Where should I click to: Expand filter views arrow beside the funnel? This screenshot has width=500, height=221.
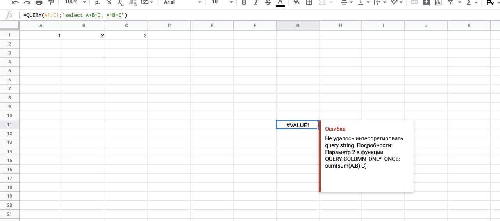tap(459, 2)
